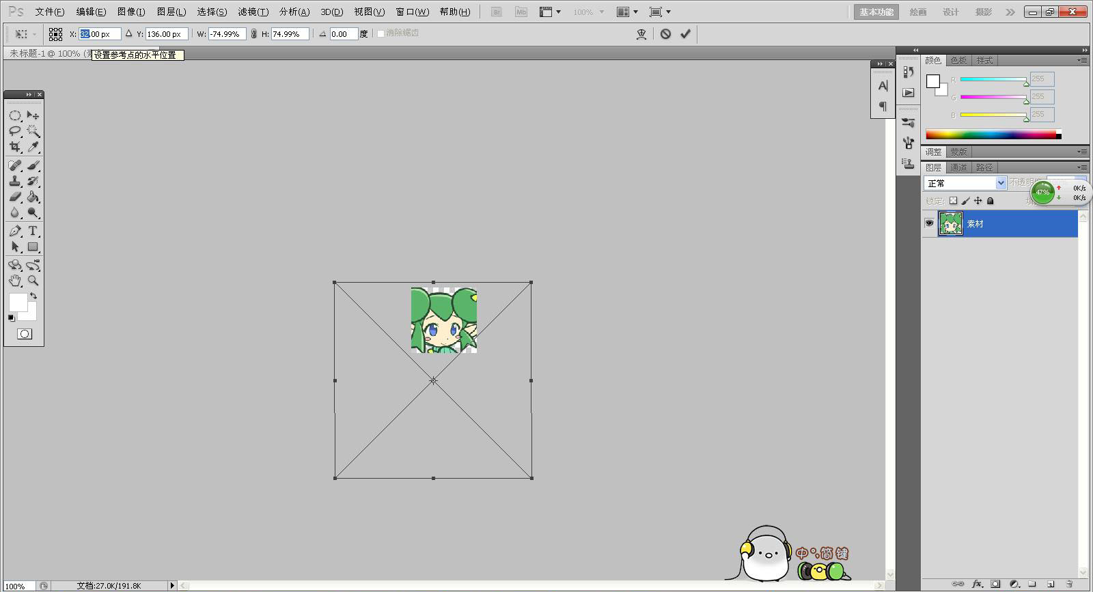Open the 滤镜(T) menu
The height and width of the screenshot is (592, 1093).
253,12
